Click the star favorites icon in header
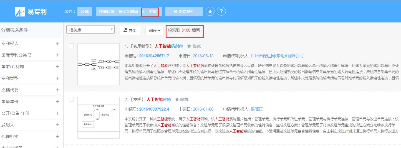Image resolution: width=401 pixels, height=148 pixels. coord(210,12)
